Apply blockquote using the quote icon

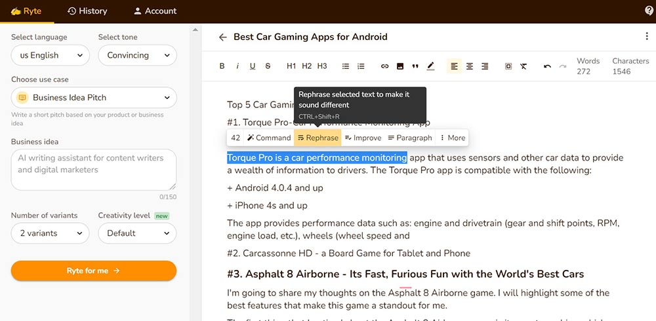point(415,66)
